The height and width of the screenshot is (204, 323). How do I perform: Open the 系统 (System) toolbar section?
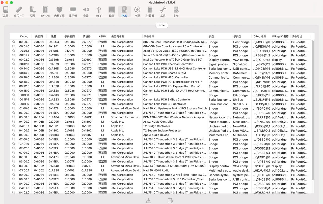[x=6, y=12]
